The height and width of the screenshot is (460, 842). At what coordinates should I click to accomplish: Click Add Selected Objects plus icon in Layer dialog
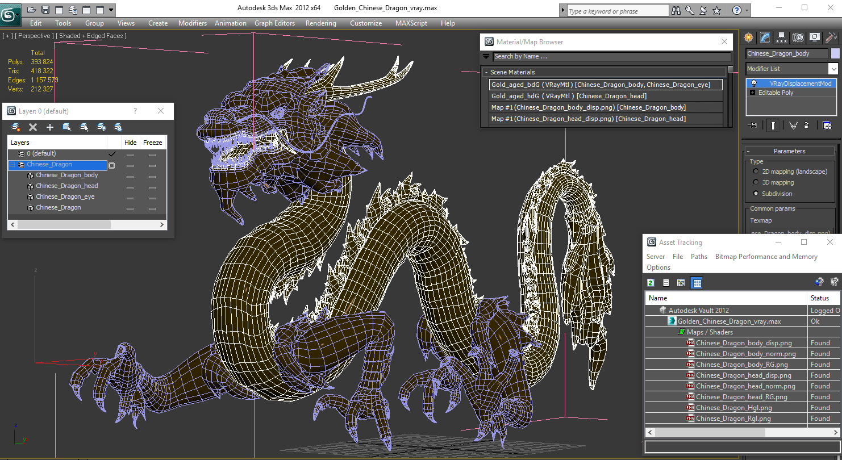(50, 127)
